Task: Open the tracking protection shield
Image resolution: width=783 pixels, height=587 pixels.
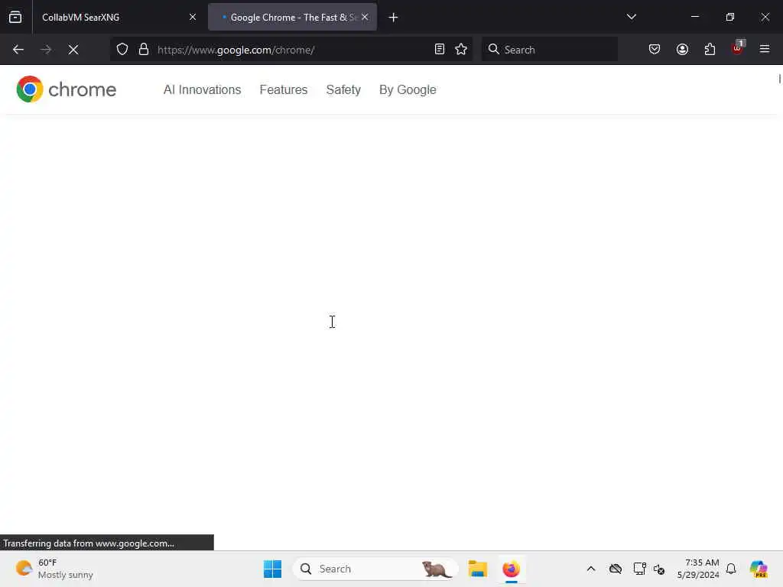Action: pos(122,50)
